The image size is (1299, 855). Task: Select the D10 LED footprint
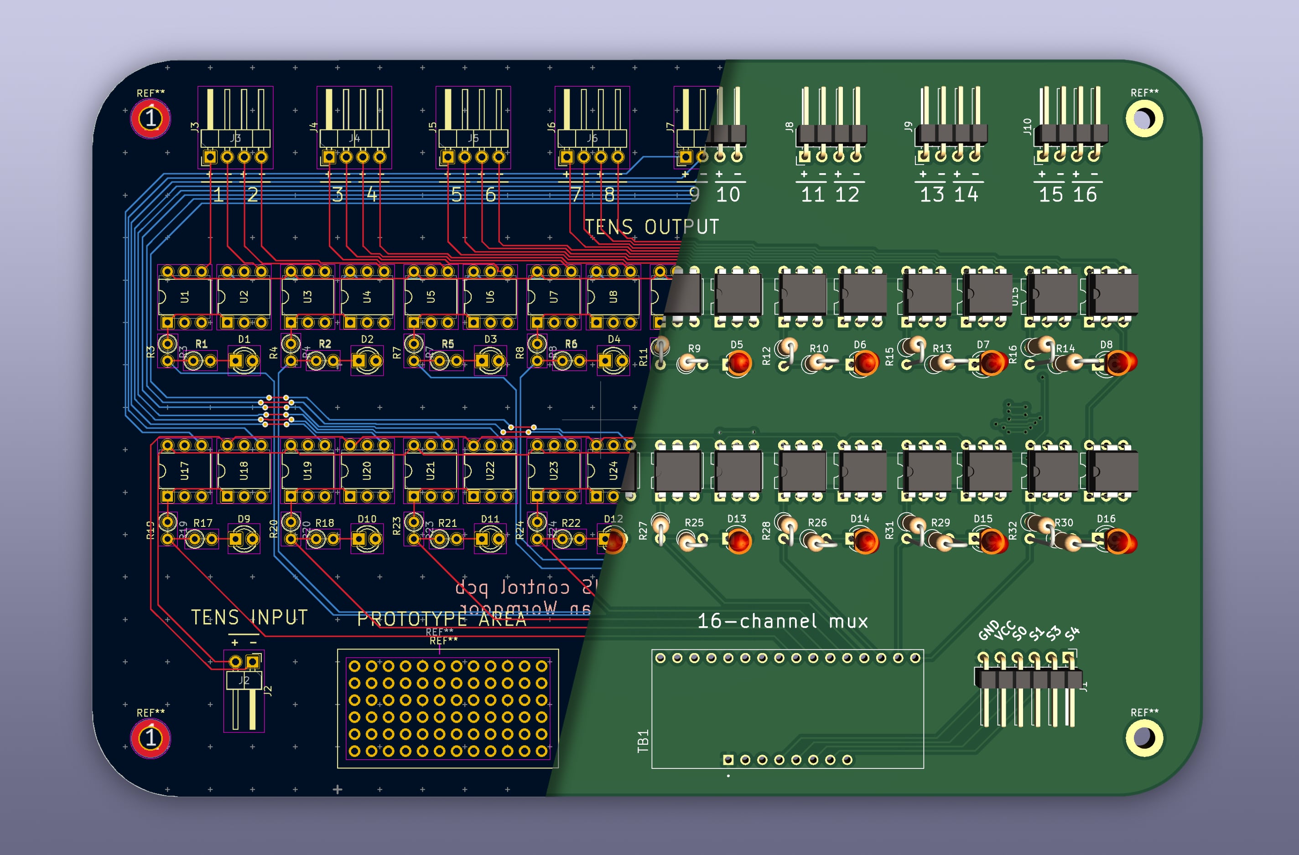tap(367, 539)
